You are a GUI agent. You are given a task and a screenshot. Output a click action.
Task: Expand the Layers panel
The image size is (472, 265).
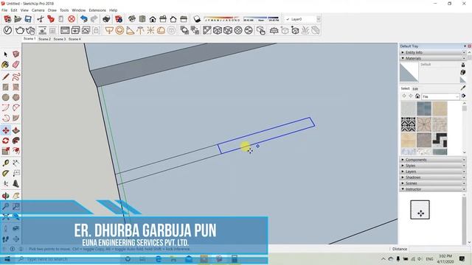click(433, 172)
